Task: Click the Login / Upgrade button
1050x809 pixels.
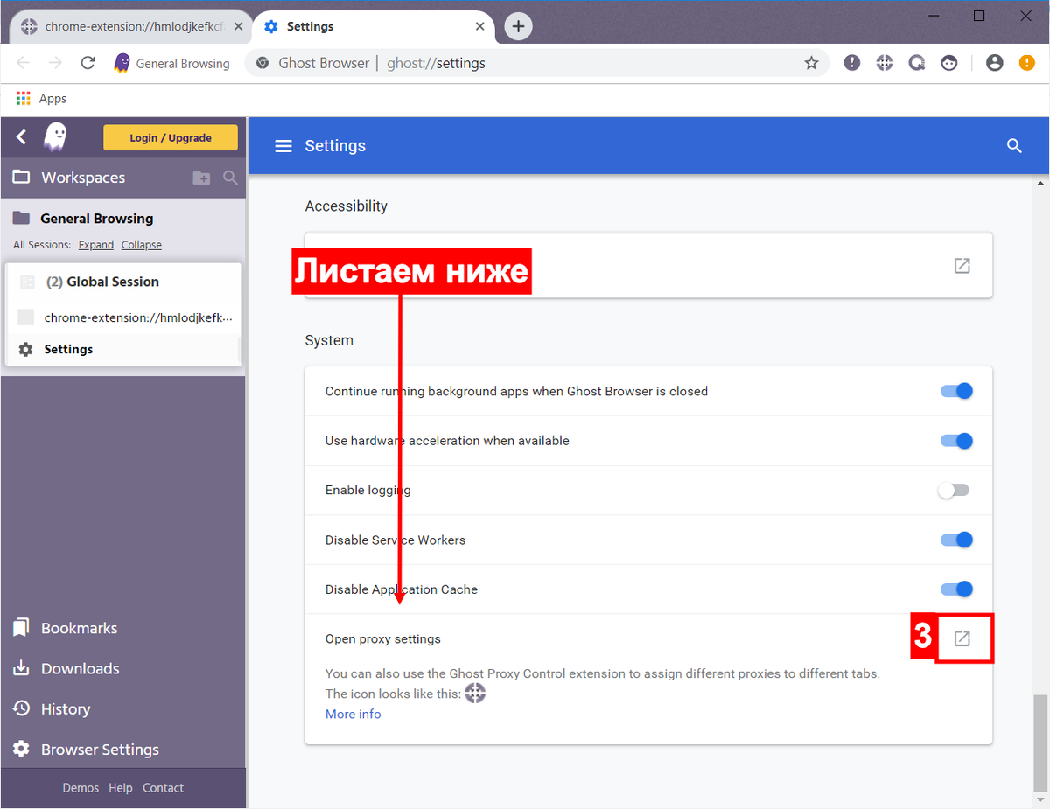Action: coord(171,137)
